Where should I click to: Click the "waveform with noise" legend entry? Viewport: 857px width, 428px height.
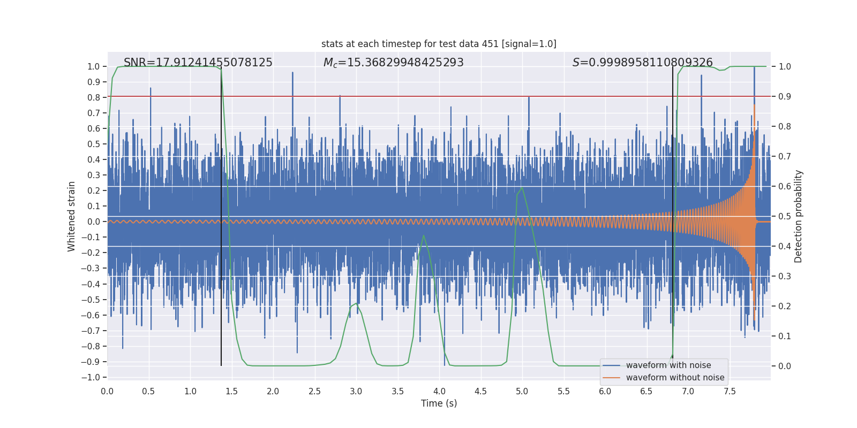[668, 365]
